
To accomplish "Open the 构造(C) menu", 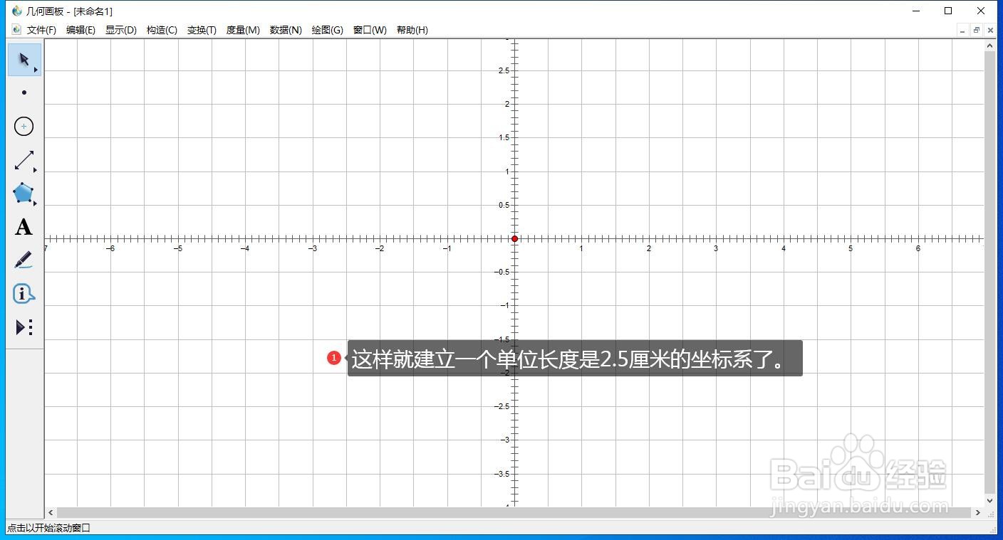I will pyautogui.click(x=162, y=30).
